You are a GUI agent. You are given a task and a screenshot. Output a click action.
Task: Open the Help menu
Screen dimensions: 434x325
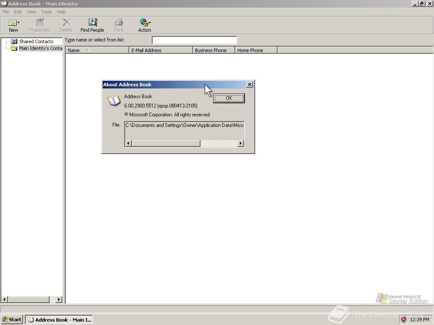coord(61,12)
